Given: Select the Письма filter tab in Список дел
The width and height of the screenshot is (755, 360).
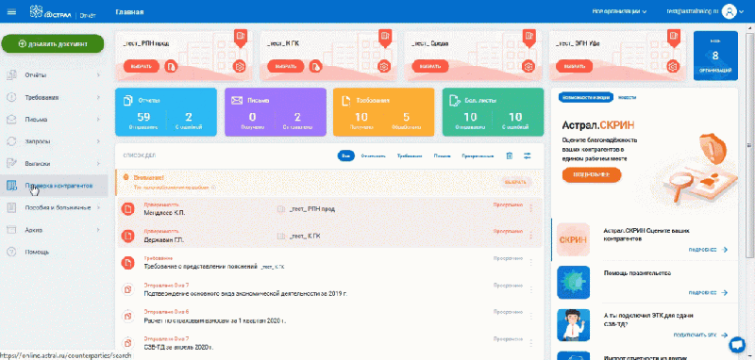Looking at the screenshot, I should tap(442, 155).
